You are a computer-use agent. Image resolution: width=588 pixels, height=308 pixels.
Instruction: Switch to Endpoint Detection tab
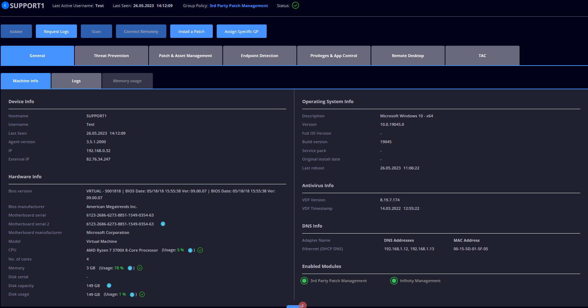click(260, 56)
